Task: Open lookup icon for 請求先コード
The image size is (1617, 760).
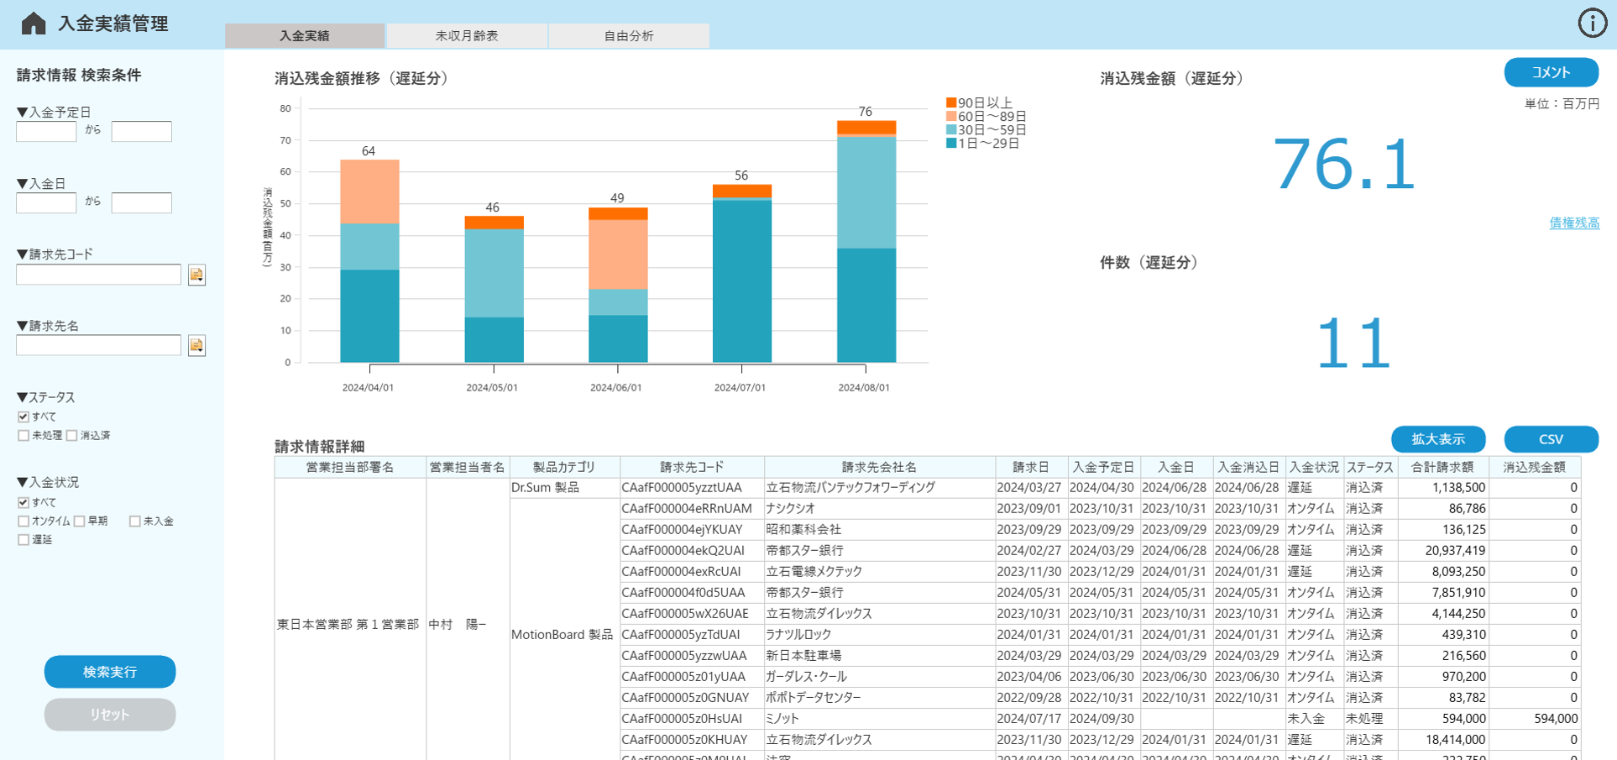Action: 196,275
